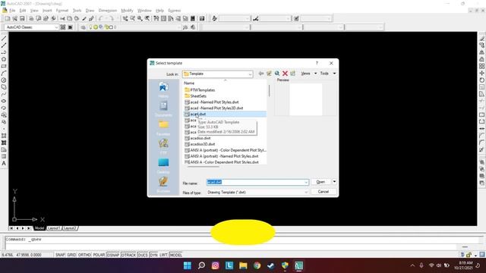
Task: Click the Cancel button in dialog
Action: click(323, 192)
